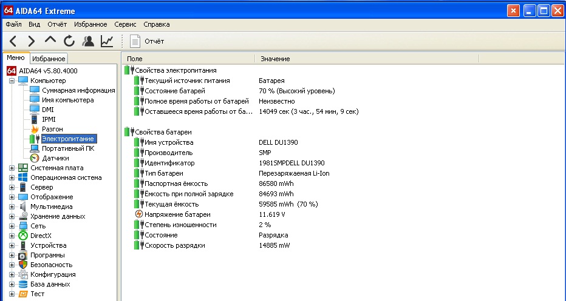The width and height of the screenshot is (566, 301).
Task: Open the user manager toolbar icon
Action: coord(88,41)
